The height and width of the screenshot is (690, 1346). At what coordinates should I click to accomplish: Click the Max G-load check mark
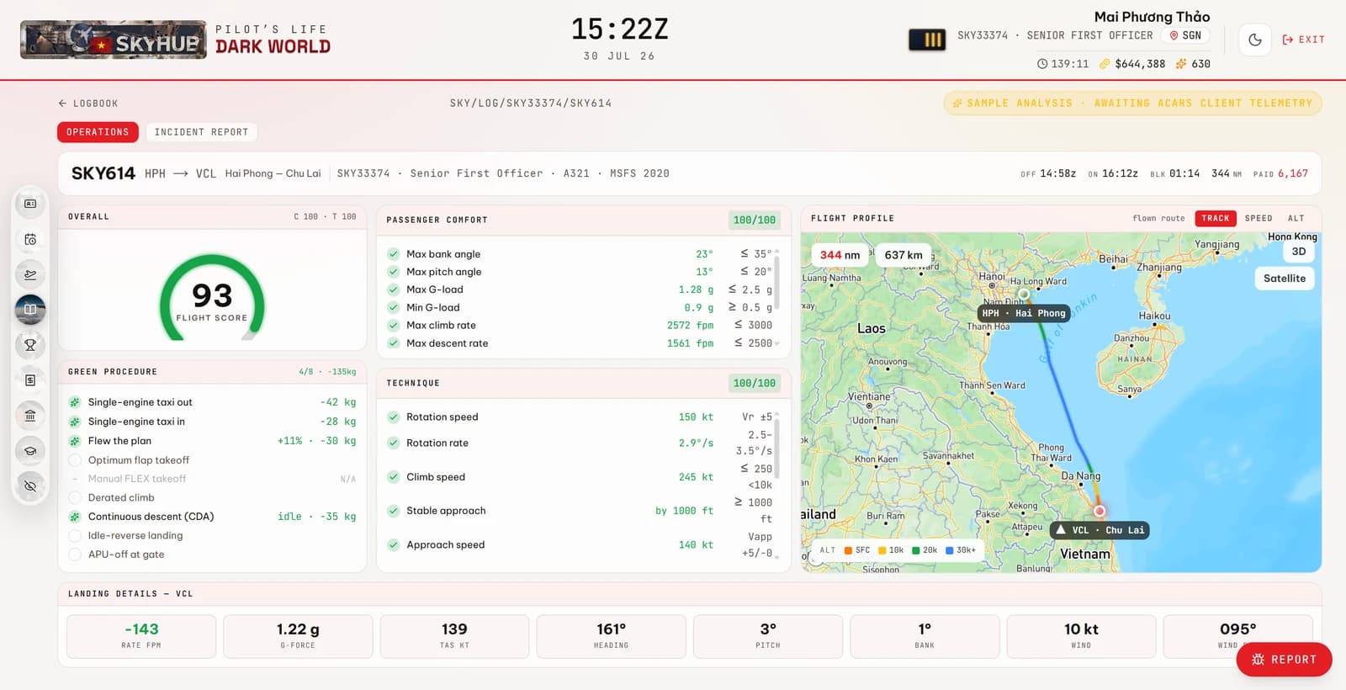pos(393,289)
